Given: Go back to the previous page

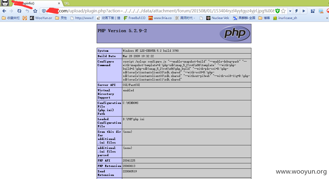Looking at the screenshot, I should click(4, 11).
